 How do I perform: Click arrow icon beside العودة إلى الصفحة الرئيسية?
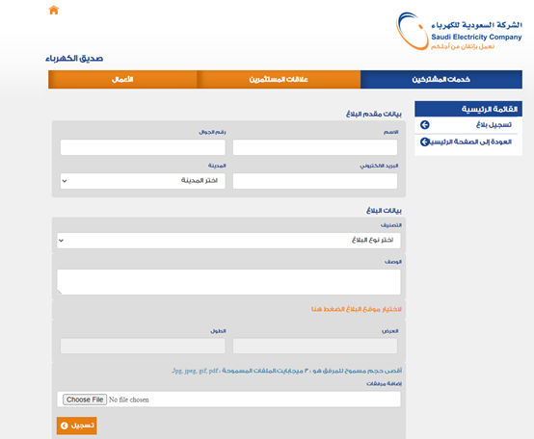425,142
